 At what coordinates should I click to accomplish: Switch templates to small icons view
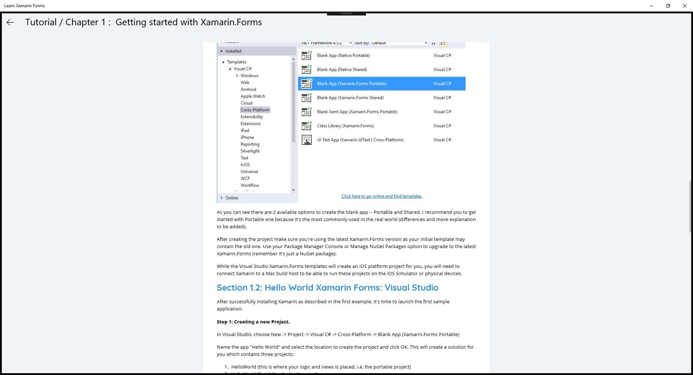point(433,44)
